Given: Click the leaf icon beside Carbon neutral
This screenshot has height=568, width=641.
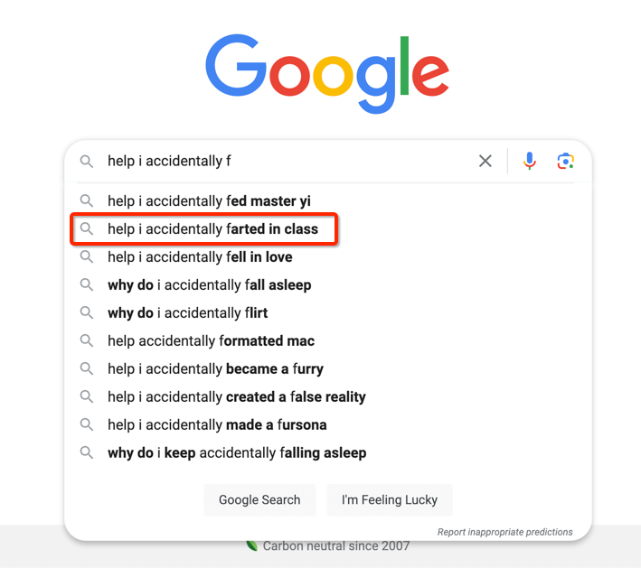Looking at the screenshot, I should click(x=252, y=545).
